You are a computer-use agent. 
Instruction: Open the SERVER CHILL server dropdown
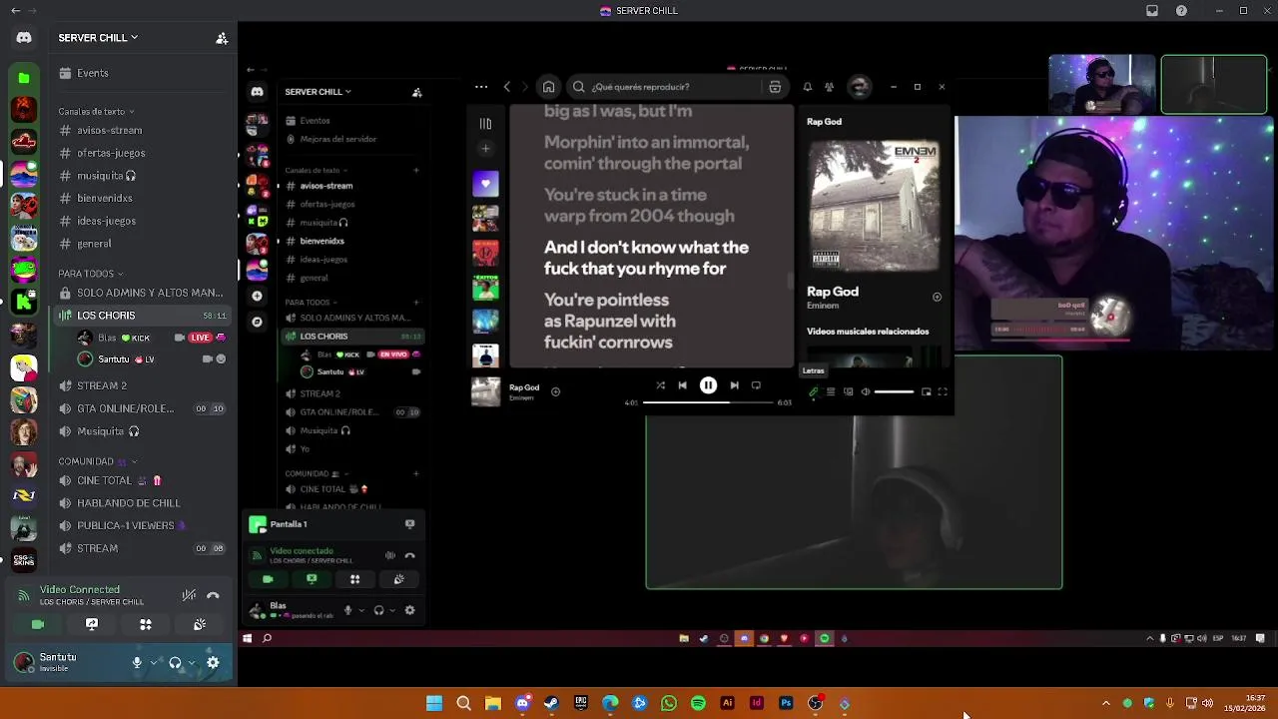(x=98, y=38)
